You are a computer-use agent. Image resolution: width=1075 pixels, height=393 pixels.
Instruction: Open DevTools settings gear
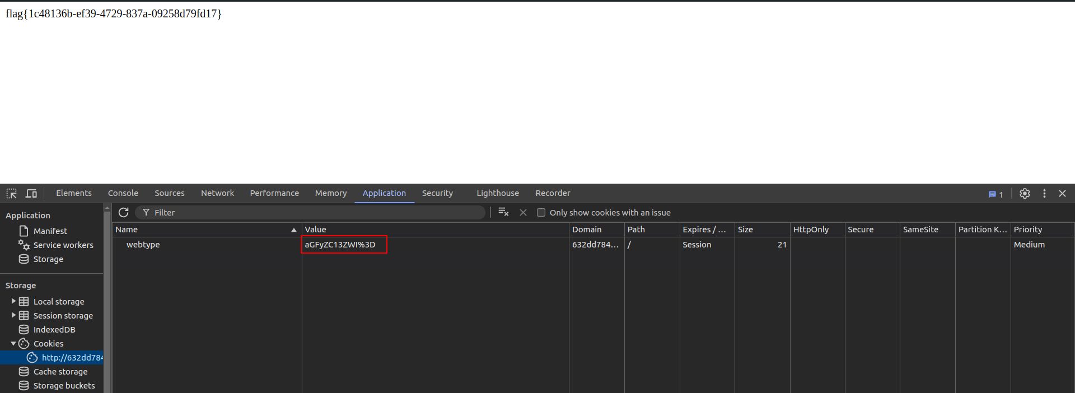pos(1025,193)
